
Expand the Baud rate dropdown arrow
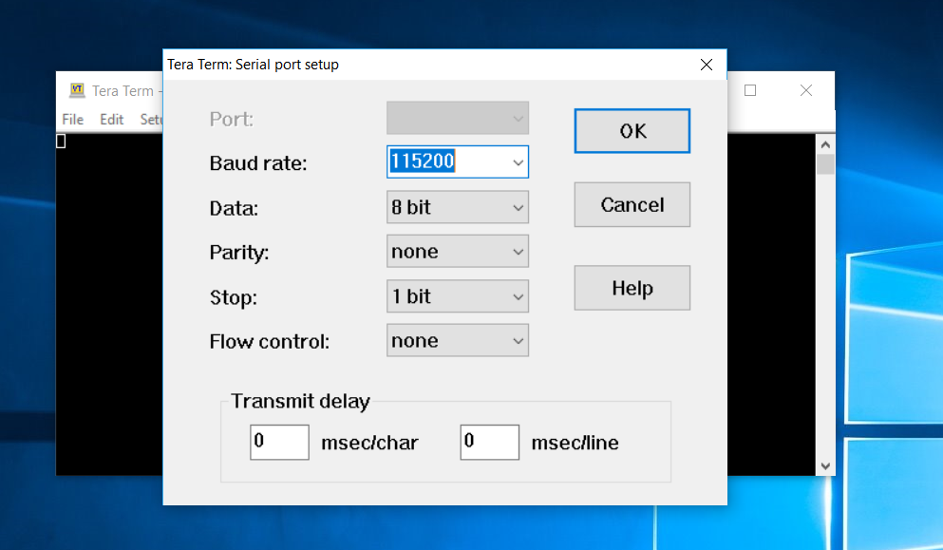coord(518,162)
